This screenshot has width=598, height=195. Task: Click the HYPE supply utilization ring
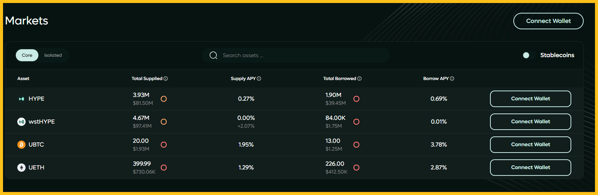(164, 99)
